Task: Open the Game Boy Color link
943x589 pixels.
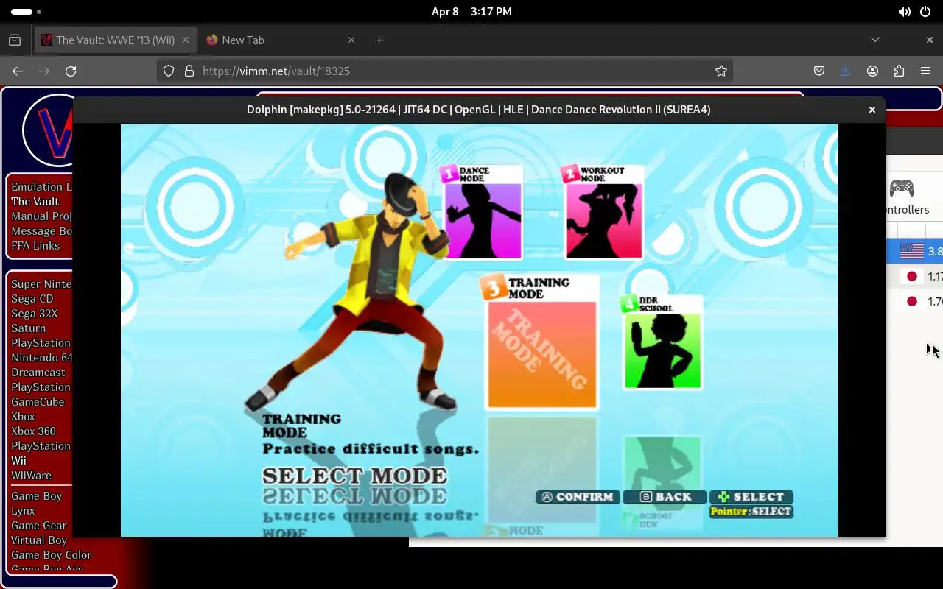Action: pyautogui.click(x=52, y=554)
